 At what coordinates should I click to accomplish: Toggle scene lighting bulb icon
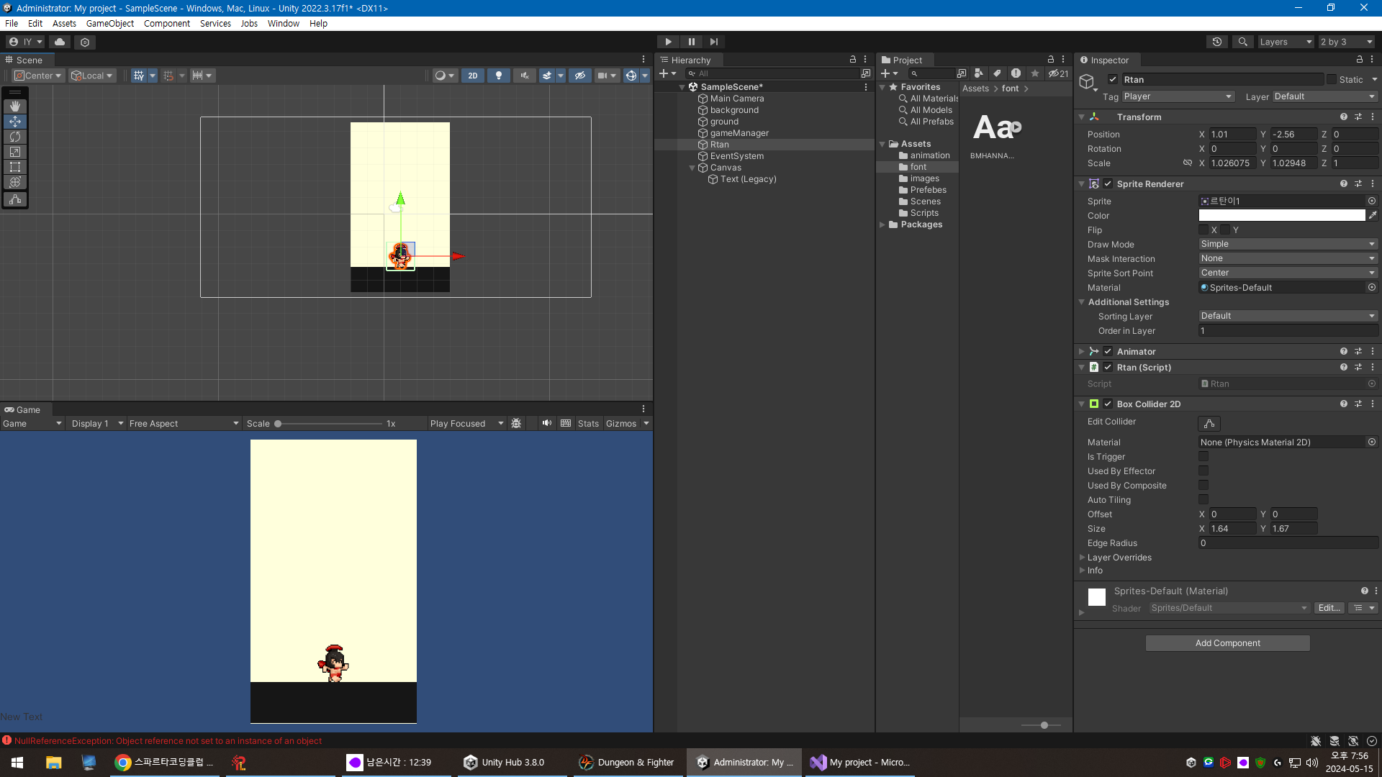[498, 76]
